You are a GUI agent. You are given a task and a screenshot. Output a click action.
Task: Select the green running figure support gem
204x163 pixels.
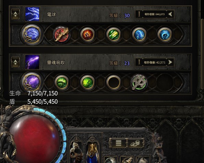(x=87, y=82)
